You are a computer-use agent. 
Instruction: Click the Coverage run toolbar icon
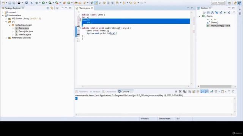(50, 3)
